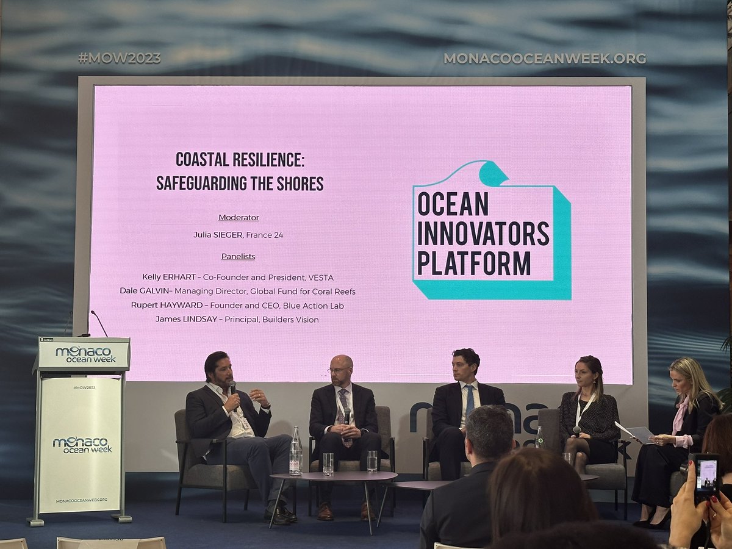
Task: Click the #MOW2023 hashtag on the backdrop
Action: pos(119,59)
